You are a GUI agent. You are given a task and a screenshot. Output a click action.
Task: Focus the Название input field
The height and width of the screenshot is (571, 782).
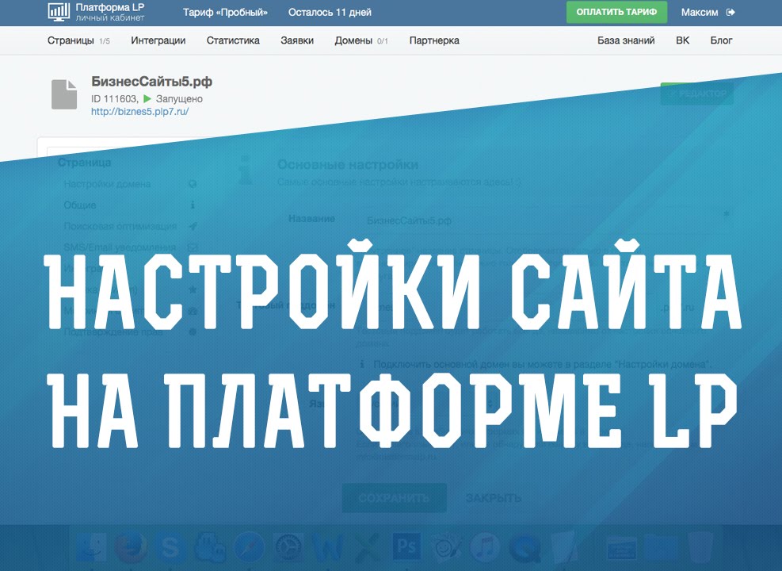click(x=544, y=220)
